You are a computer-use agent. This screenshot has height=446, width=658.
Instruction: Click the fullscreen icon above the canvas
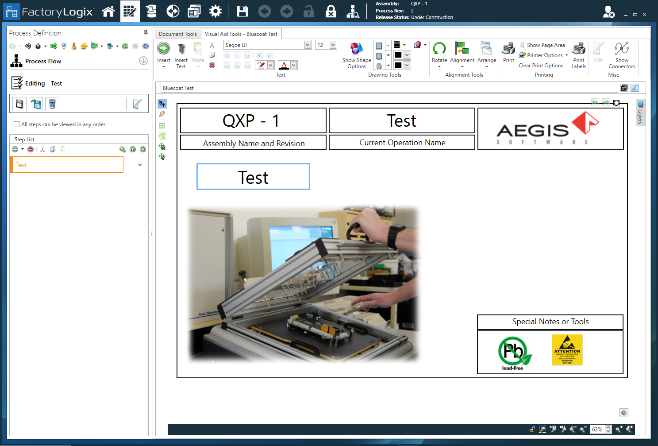[x=616, y=103]
